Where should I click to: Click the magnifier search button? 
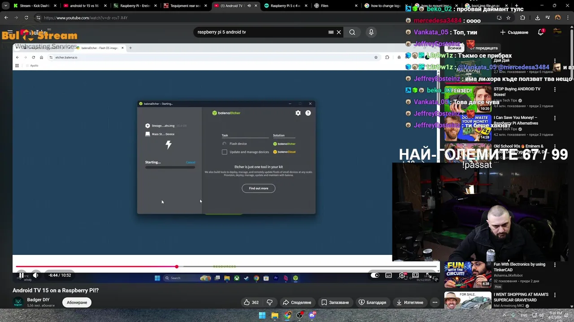(x=352, y=32)
